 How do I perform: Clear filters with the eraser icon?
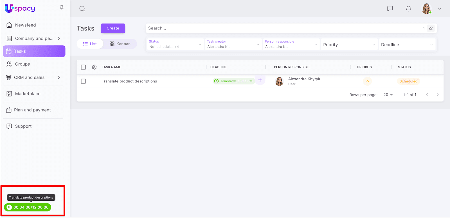[x=431, y=28]
